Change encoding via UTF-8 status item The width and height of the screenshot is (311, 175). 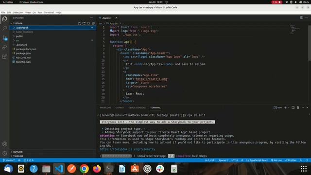(x=234, y=160)
